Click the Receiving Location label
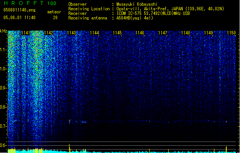Image resolution: width=240 pixels, height=153 pixels. (89, 9)
